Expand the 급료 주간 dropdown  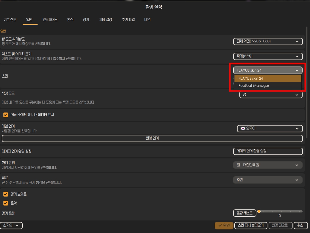(x=268, y=180)
